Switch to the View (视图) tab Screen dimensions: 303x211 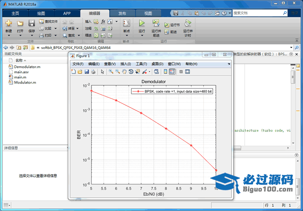pyautogui.click(x=148, y=13)
